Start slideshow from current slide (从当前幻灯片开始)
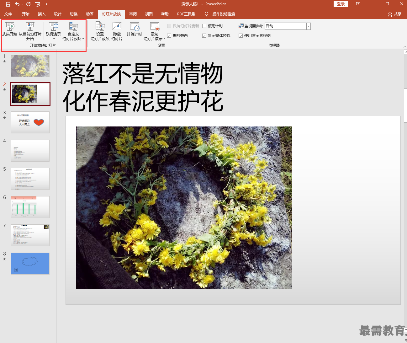Screen dimensions: 407x343 (30, 31)
